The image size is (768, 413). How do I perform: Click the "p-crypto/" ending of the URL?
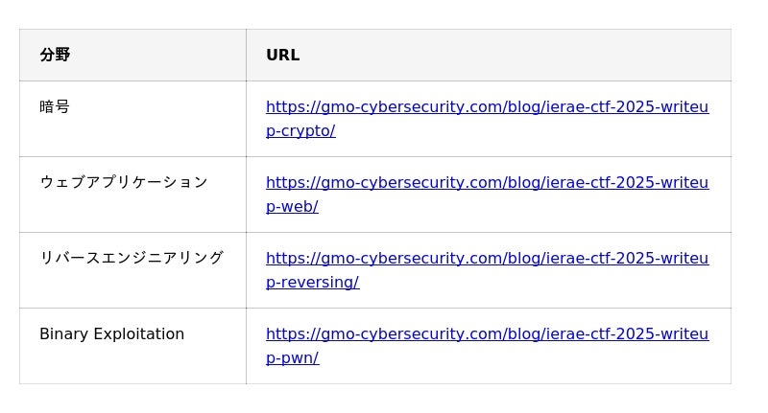tap(300, 131)
